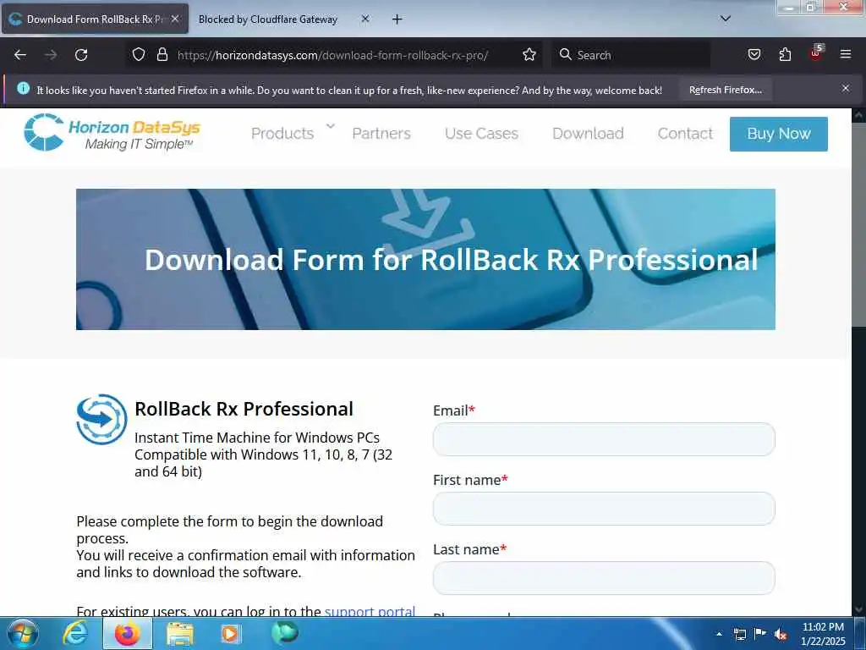This screenshot has height=650, width=866.
Task: Open the Download navigation item
Action: pos(589,134)
